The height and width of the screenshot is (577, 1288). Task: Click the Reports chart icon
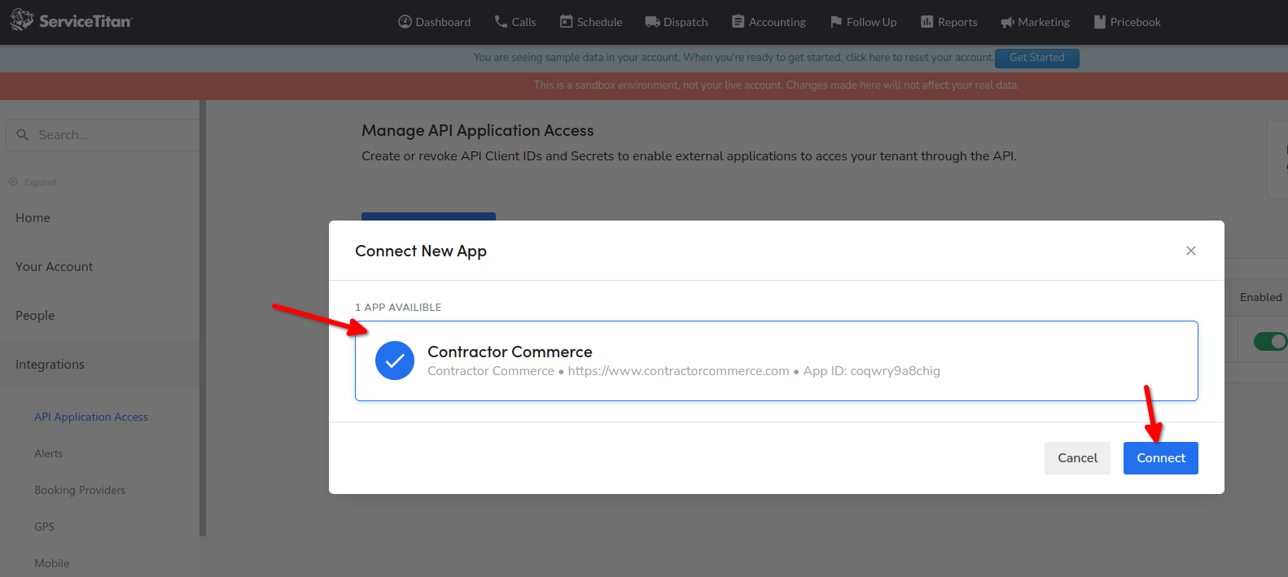pyautogui.click(x=927, y=22)
